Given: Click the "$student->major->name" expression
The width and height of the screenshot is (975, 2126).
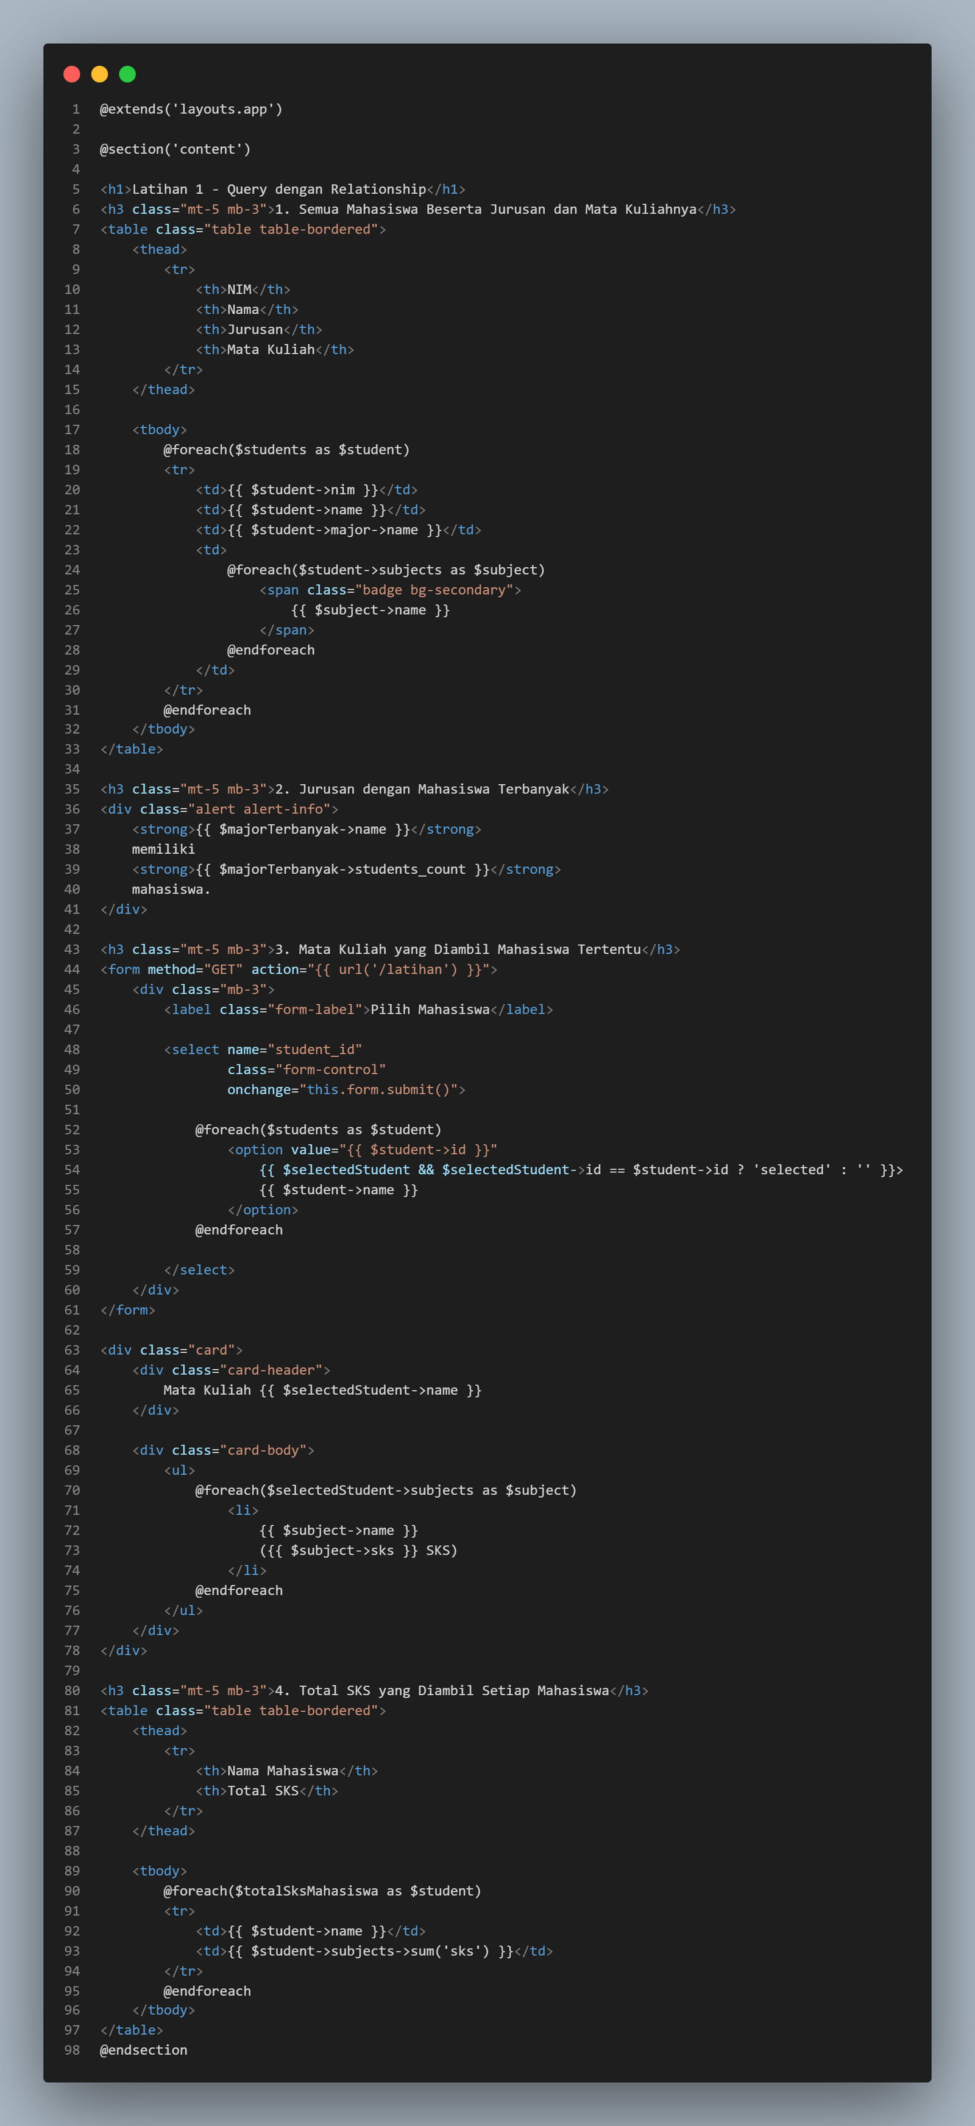Looking at the screenshot, I should pyautogui.click(x=335, y=530).
